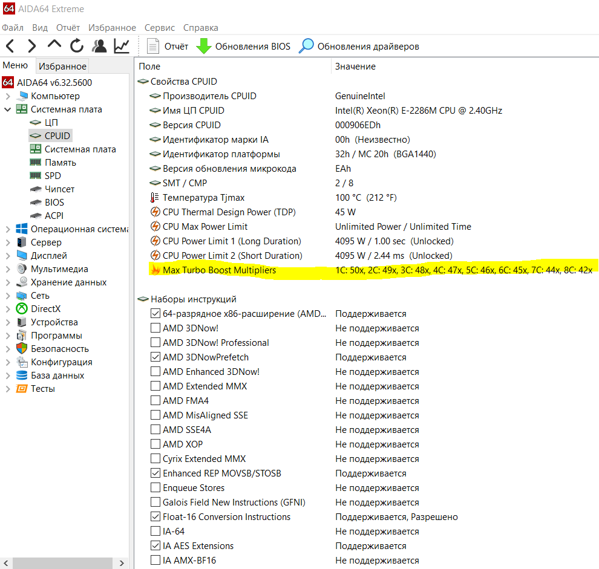This screenshot has height=569, width=599.
Task: Click the sidebar scrollbar right arrow
Action: (x=122, y=563)
